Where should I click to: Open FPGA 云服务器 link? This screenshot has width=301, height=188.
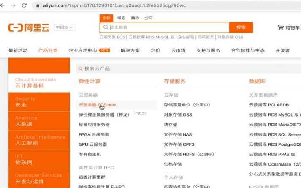pyautogui.click(x=94, y=135)
